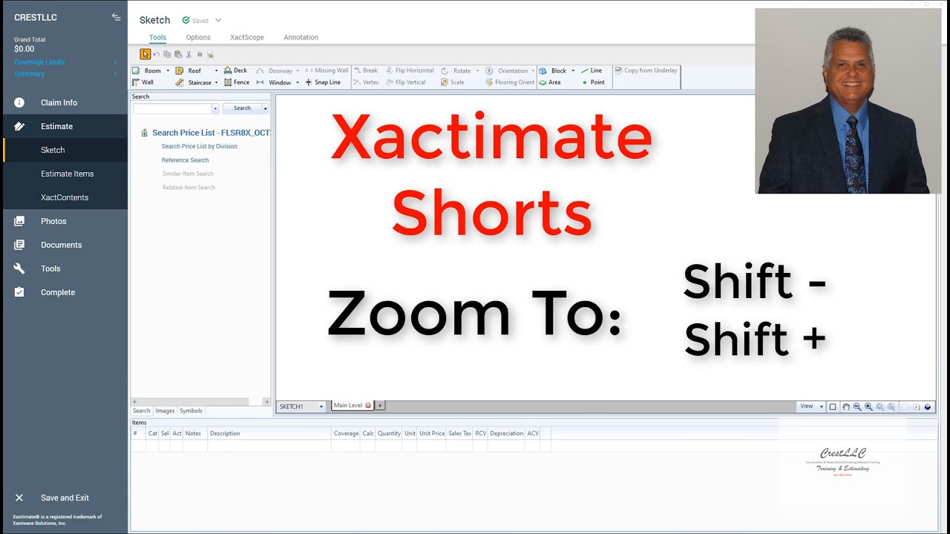The width and height of the screenshot is (950, 534).
Task: Switch to the Options tab
Action: [198, 37]
